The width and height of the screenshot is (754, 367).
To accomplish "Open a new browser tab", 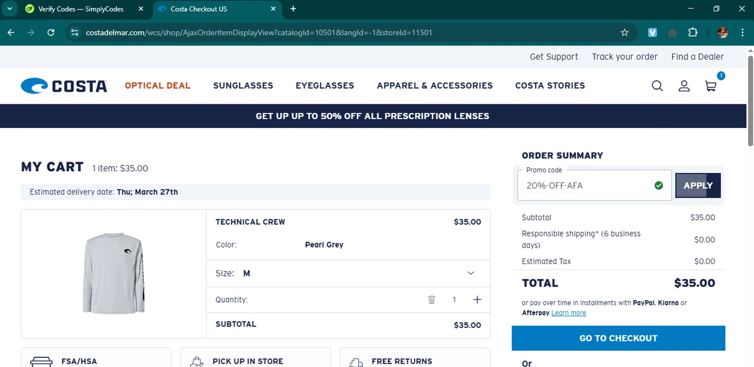I will 293,9.
